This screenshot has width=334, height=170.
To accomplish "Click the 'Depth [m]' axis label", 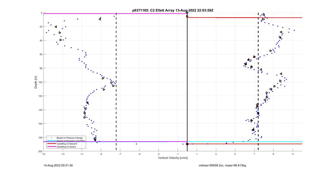I will pos(36,82).
